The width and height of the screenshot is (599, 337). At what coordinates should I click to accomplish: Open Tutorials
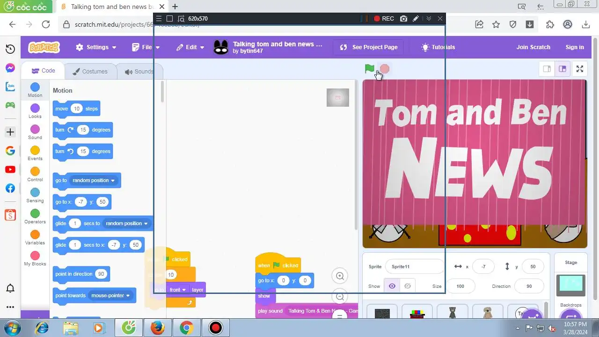click(x=438, y=47)
